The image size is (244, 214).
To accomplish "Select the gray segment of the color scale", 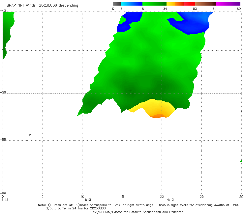I will [117, 4].
